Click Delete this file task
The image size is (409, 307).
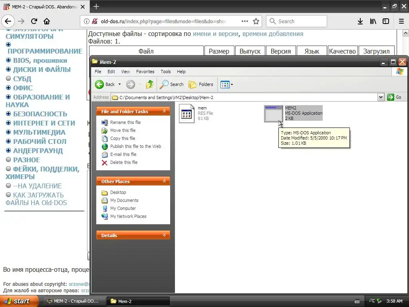click(x=124, y=162)
